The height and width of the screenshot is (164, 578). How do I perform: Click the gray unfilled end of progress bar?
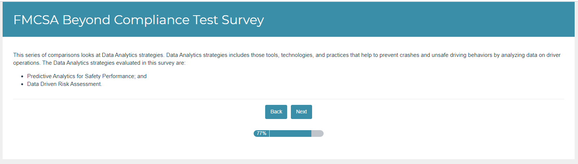pos(317,134)
